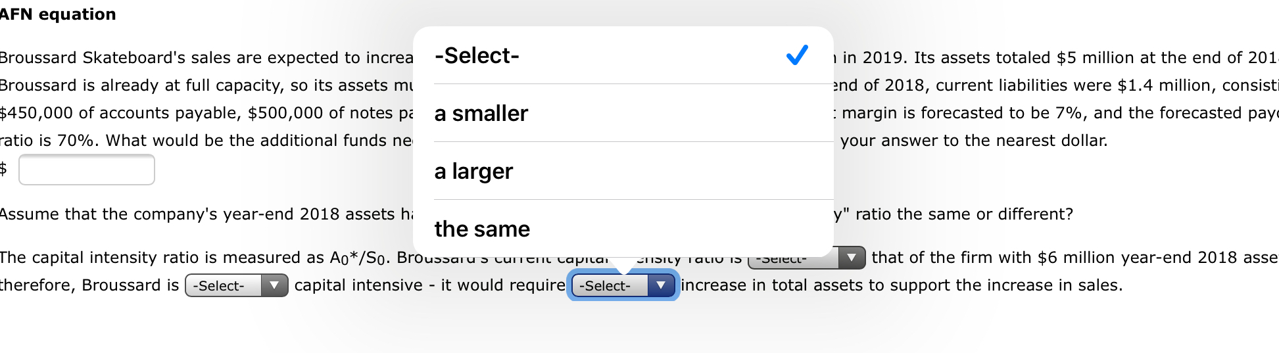Click the blue checkmark beside -Select-

point(797,55)
